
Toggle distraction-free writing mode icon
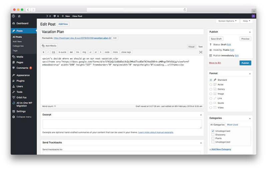coord(201,52)
